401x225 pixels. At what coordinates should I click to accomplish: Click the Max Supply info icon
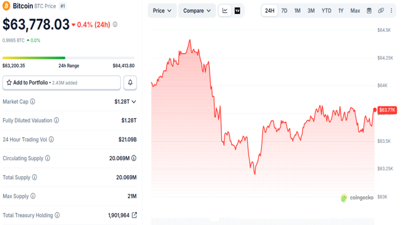33,196
